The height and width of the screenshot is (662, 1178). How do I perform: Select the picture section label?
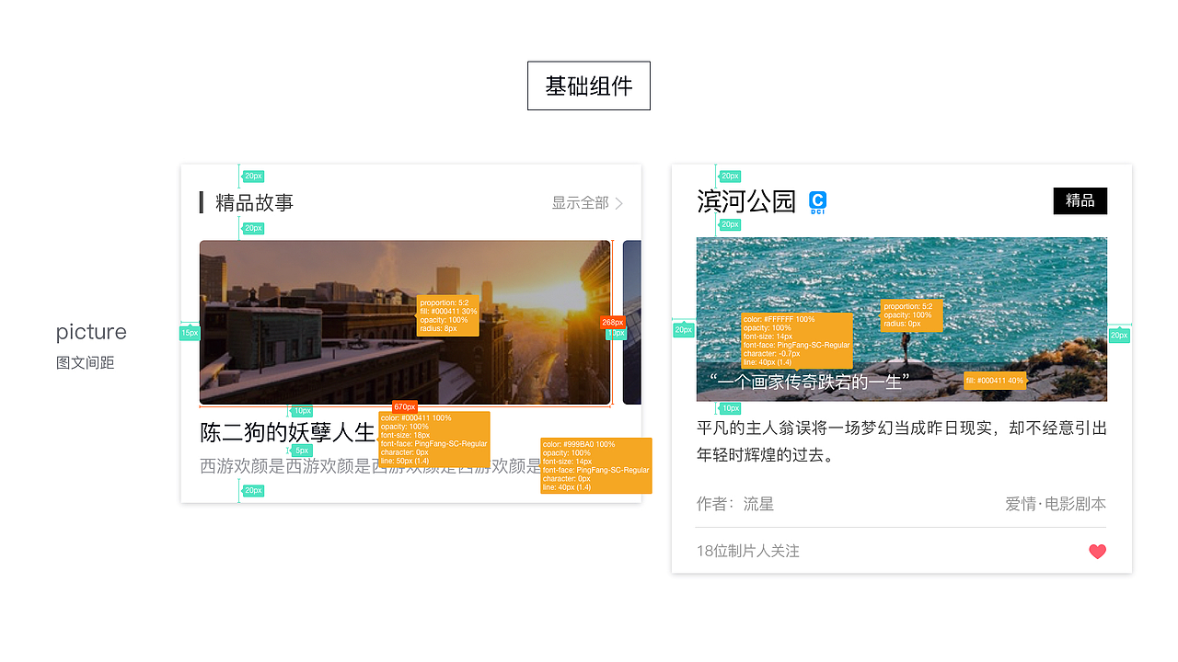coord(90,332)
